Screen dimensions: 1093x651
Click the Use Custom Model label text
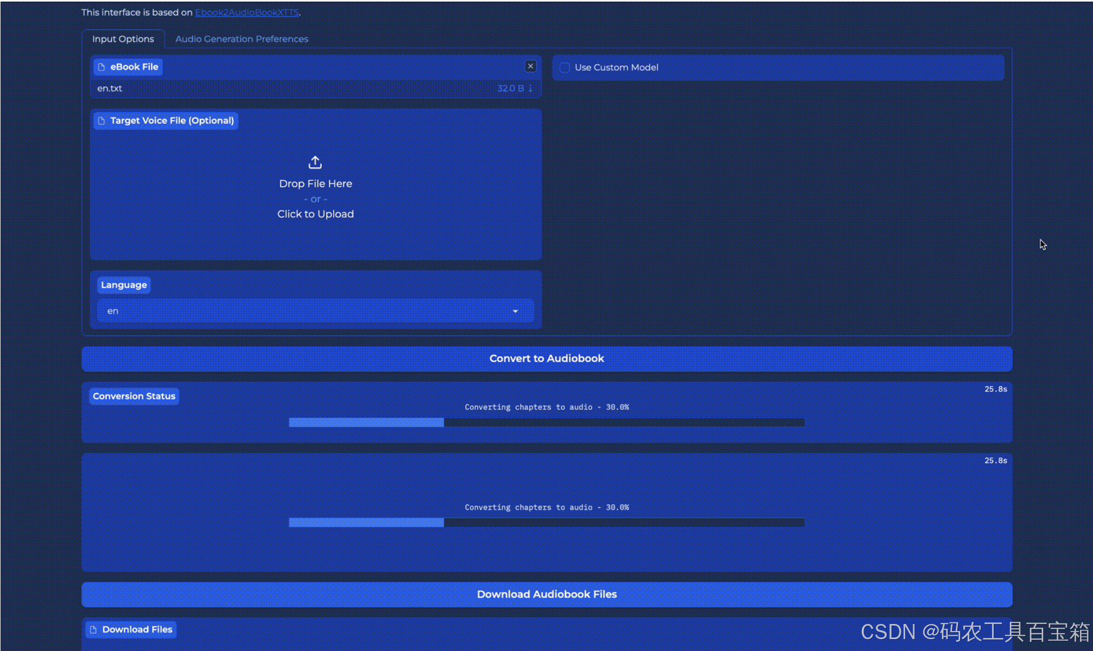[x=616, y=67]
